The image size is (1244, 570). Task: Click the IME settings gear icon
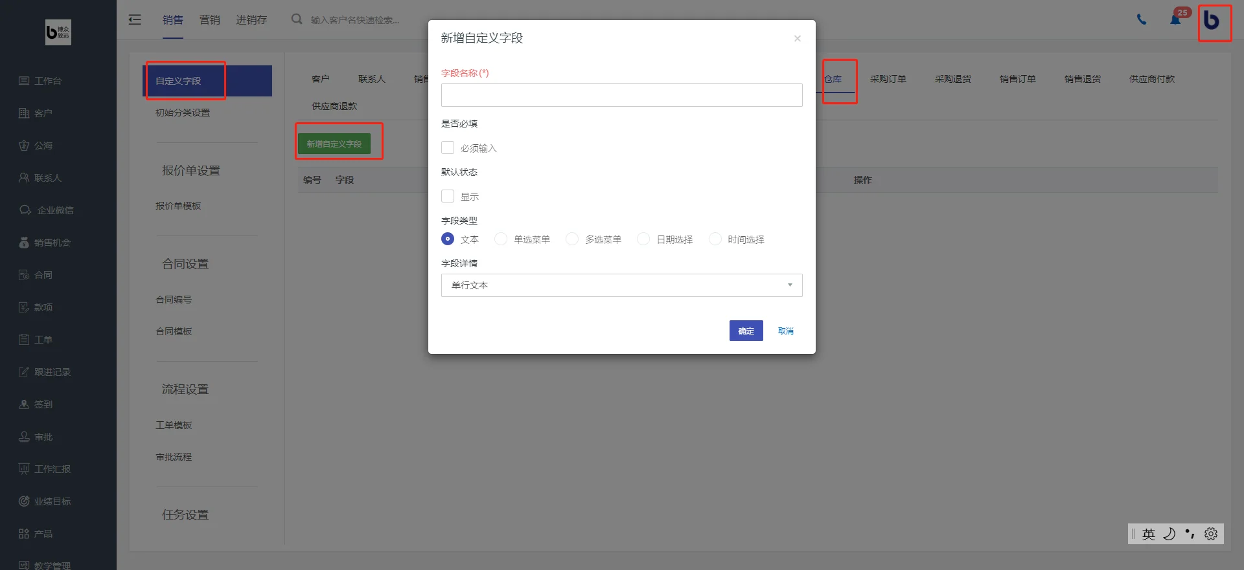pyautogui.click(x=1211, y=534)
